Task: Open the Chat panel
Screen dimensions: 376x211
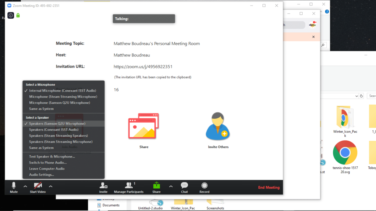Action: coord(184,185)
